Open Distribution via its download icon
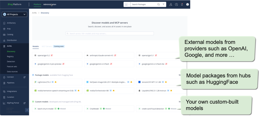Screen dimensions: 259x117 point(4,40)
